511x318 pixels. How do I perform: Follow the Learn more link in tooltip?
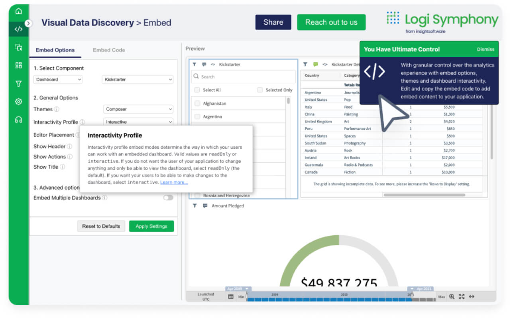pos(174,182)
